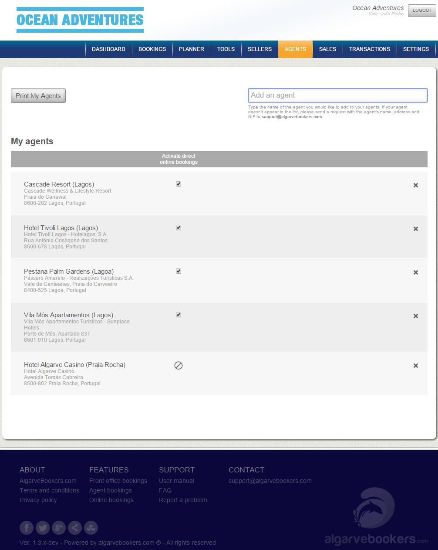Click the 'User: João Pedro' label
438x550 pixels.
pyautogui.click(x=386, y=14)
